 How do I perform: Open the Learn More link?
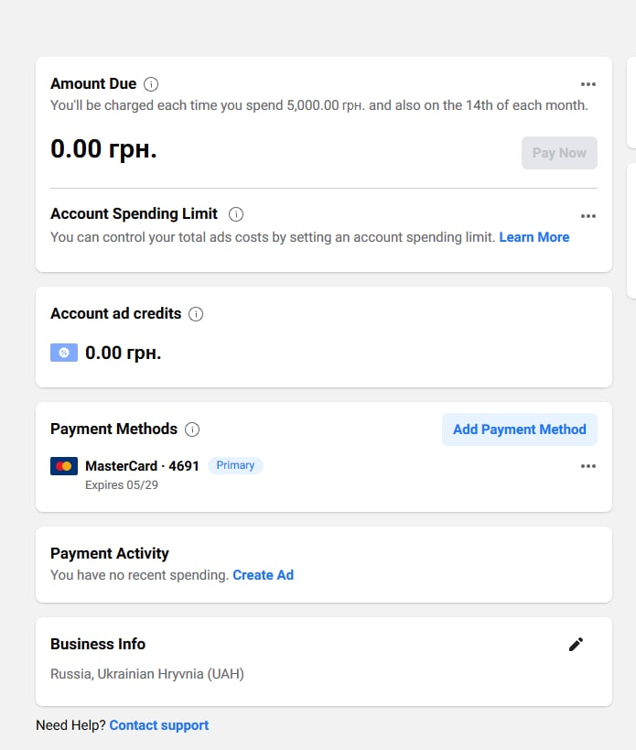click(534, 237)
